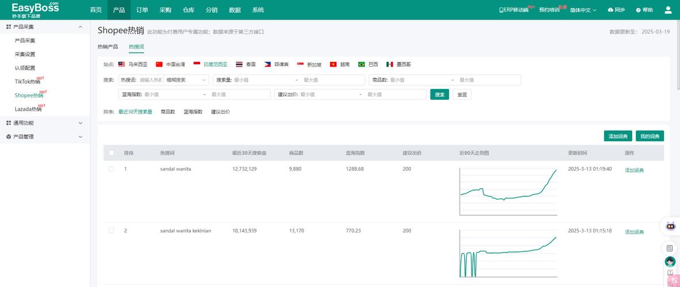Click 添加词典 link for sandal wanita
This screenshot has height=287, width=680.
pyautogui.click(x=634, y=170)
